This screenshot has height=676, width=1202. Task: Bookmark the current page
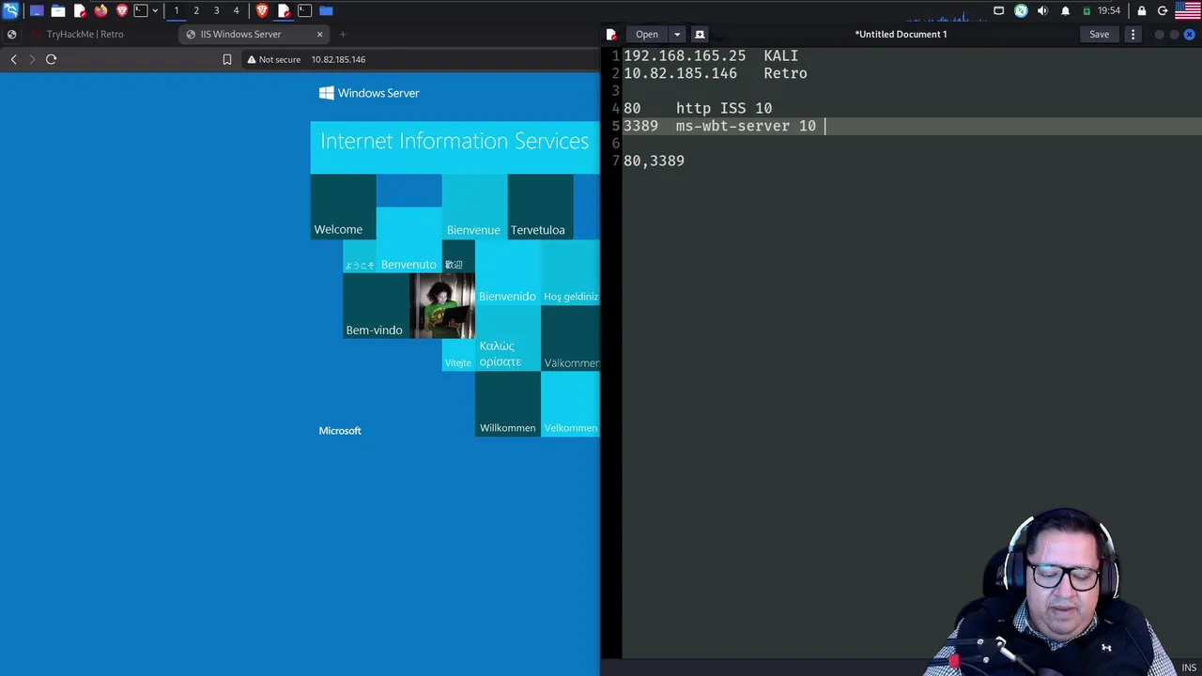click(227, 59)
